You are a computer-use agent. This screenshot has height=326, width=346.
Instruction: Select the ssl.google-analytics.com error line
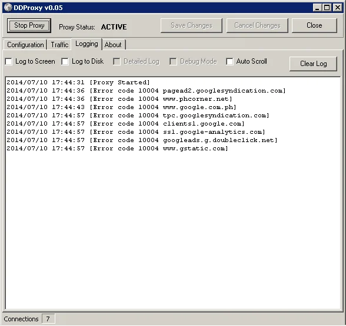136,132
